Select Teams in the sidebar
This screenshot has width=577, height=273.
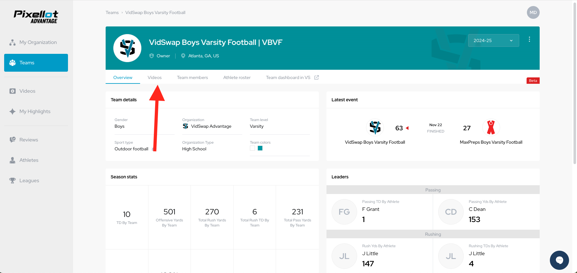pyautogui.click(x=36, y=63)
